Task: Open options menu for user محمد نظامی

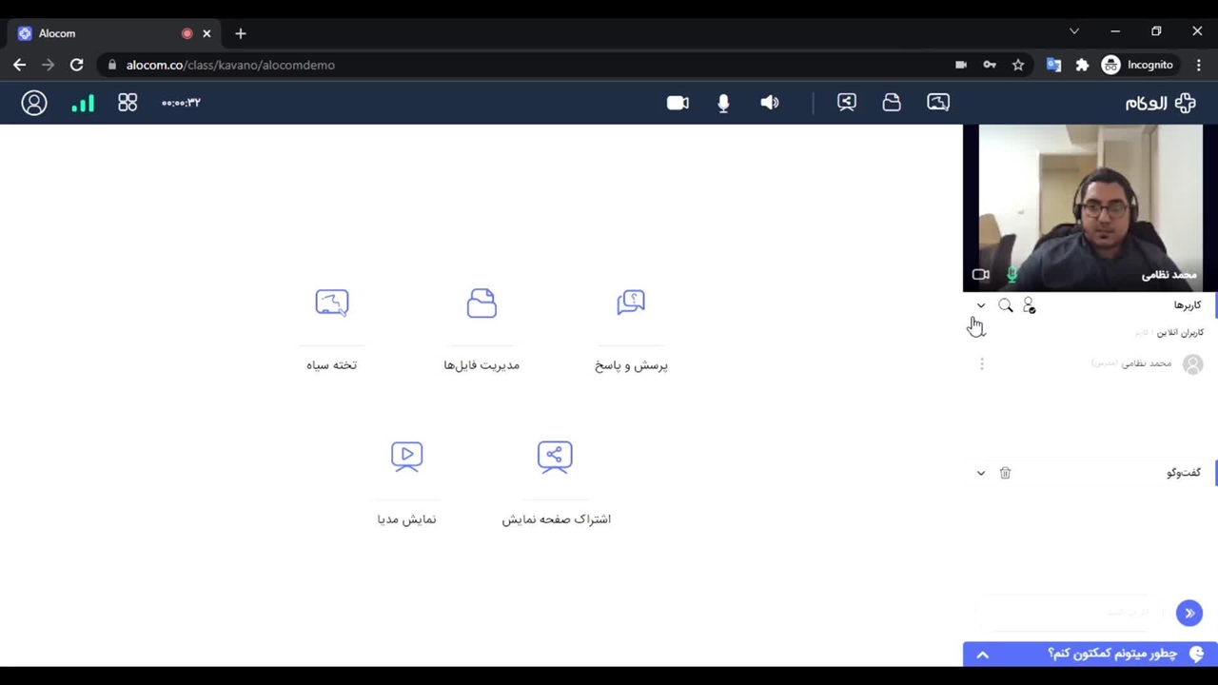Action: [982, 363]
